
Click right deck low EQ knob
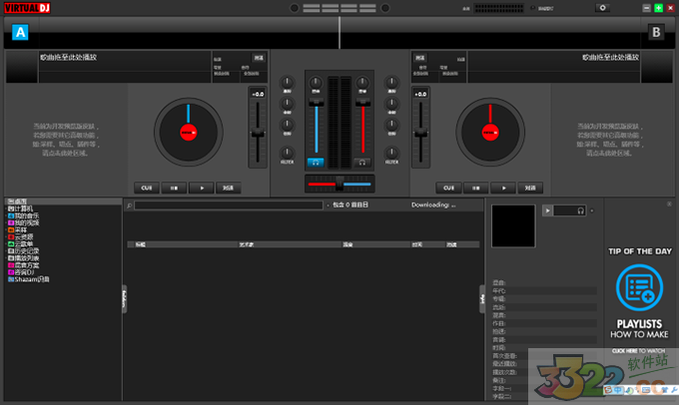coord(391,125)
